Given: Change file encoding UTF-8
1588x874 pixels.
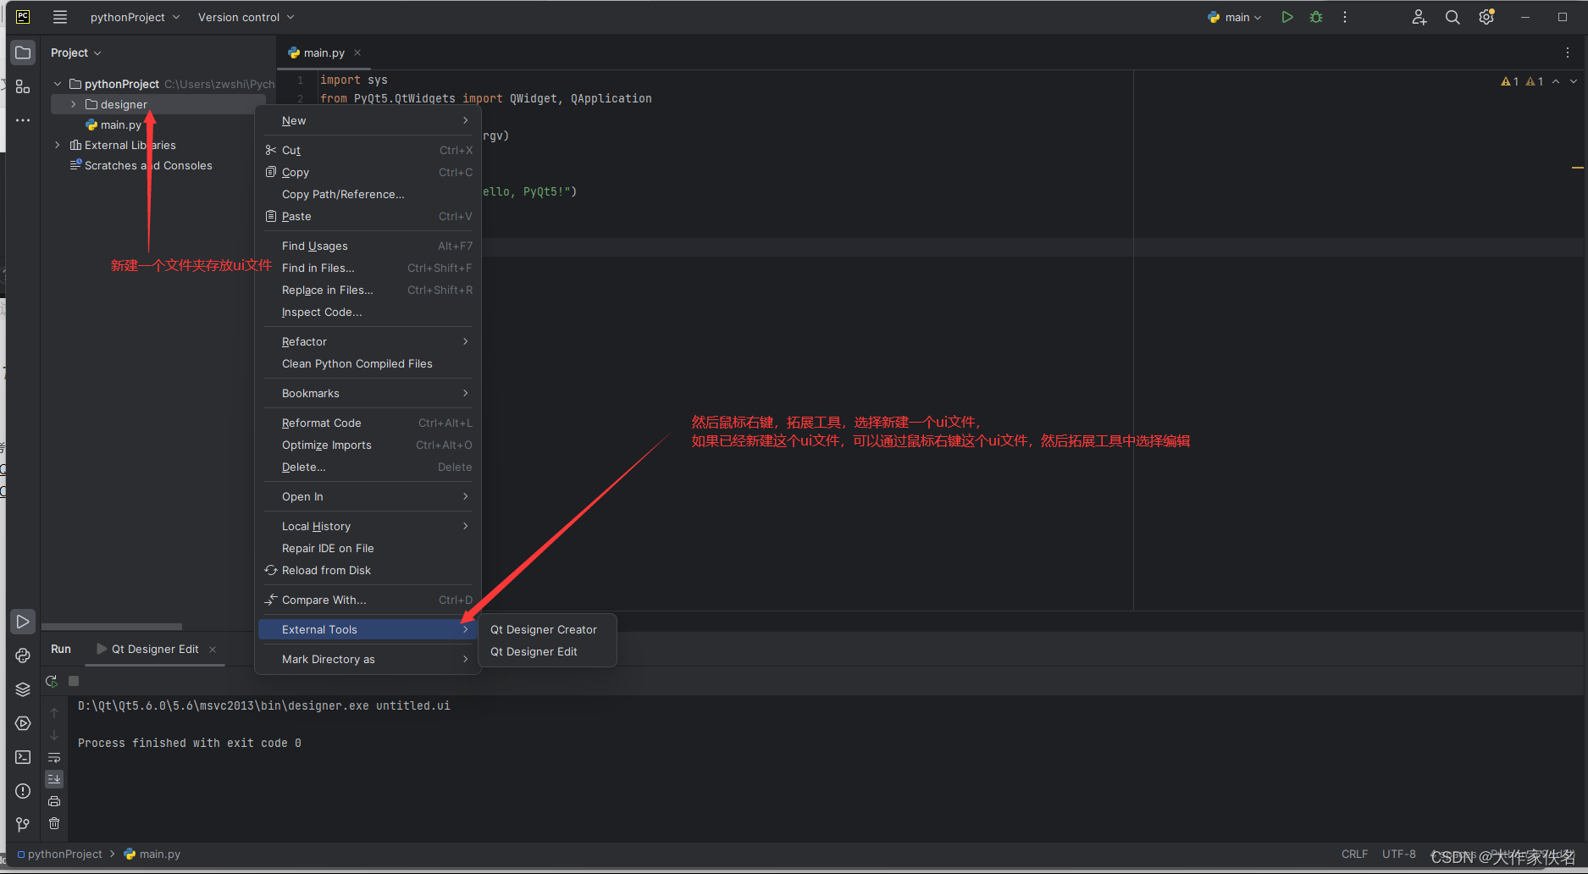Looking at the screenshot, I should point(1399,854).
